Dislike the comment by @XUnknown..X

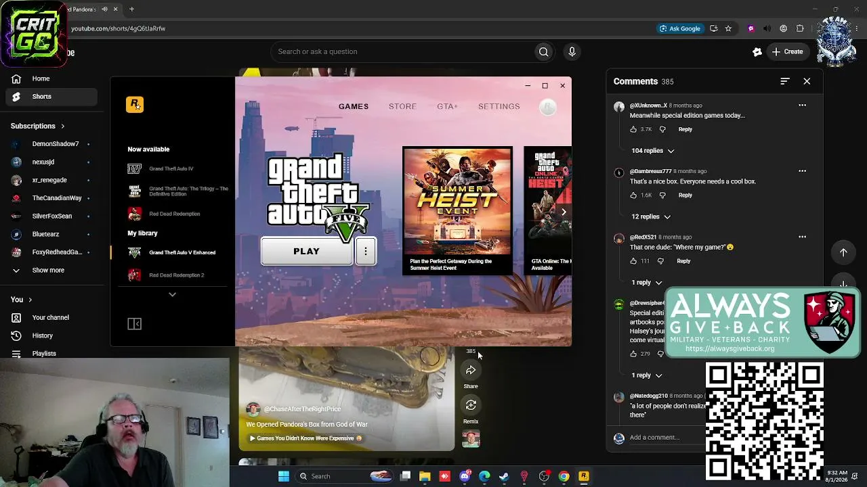pos(662,129)
